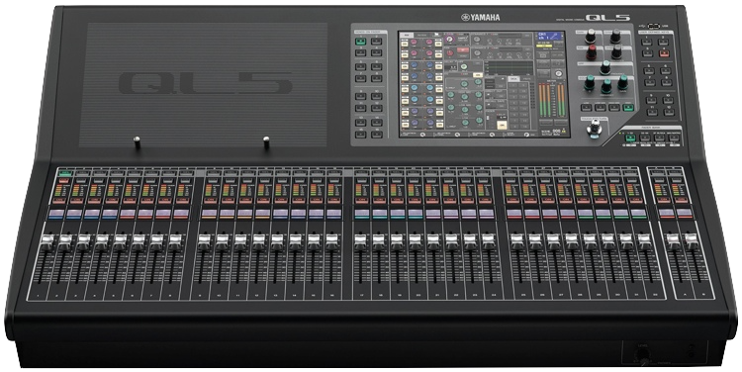Tap the SEL key on channel 25
This screenshot has width=742, height=372.
510,174
